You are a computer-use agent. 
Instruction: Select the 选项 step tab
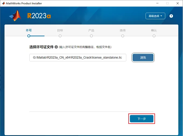122,30
